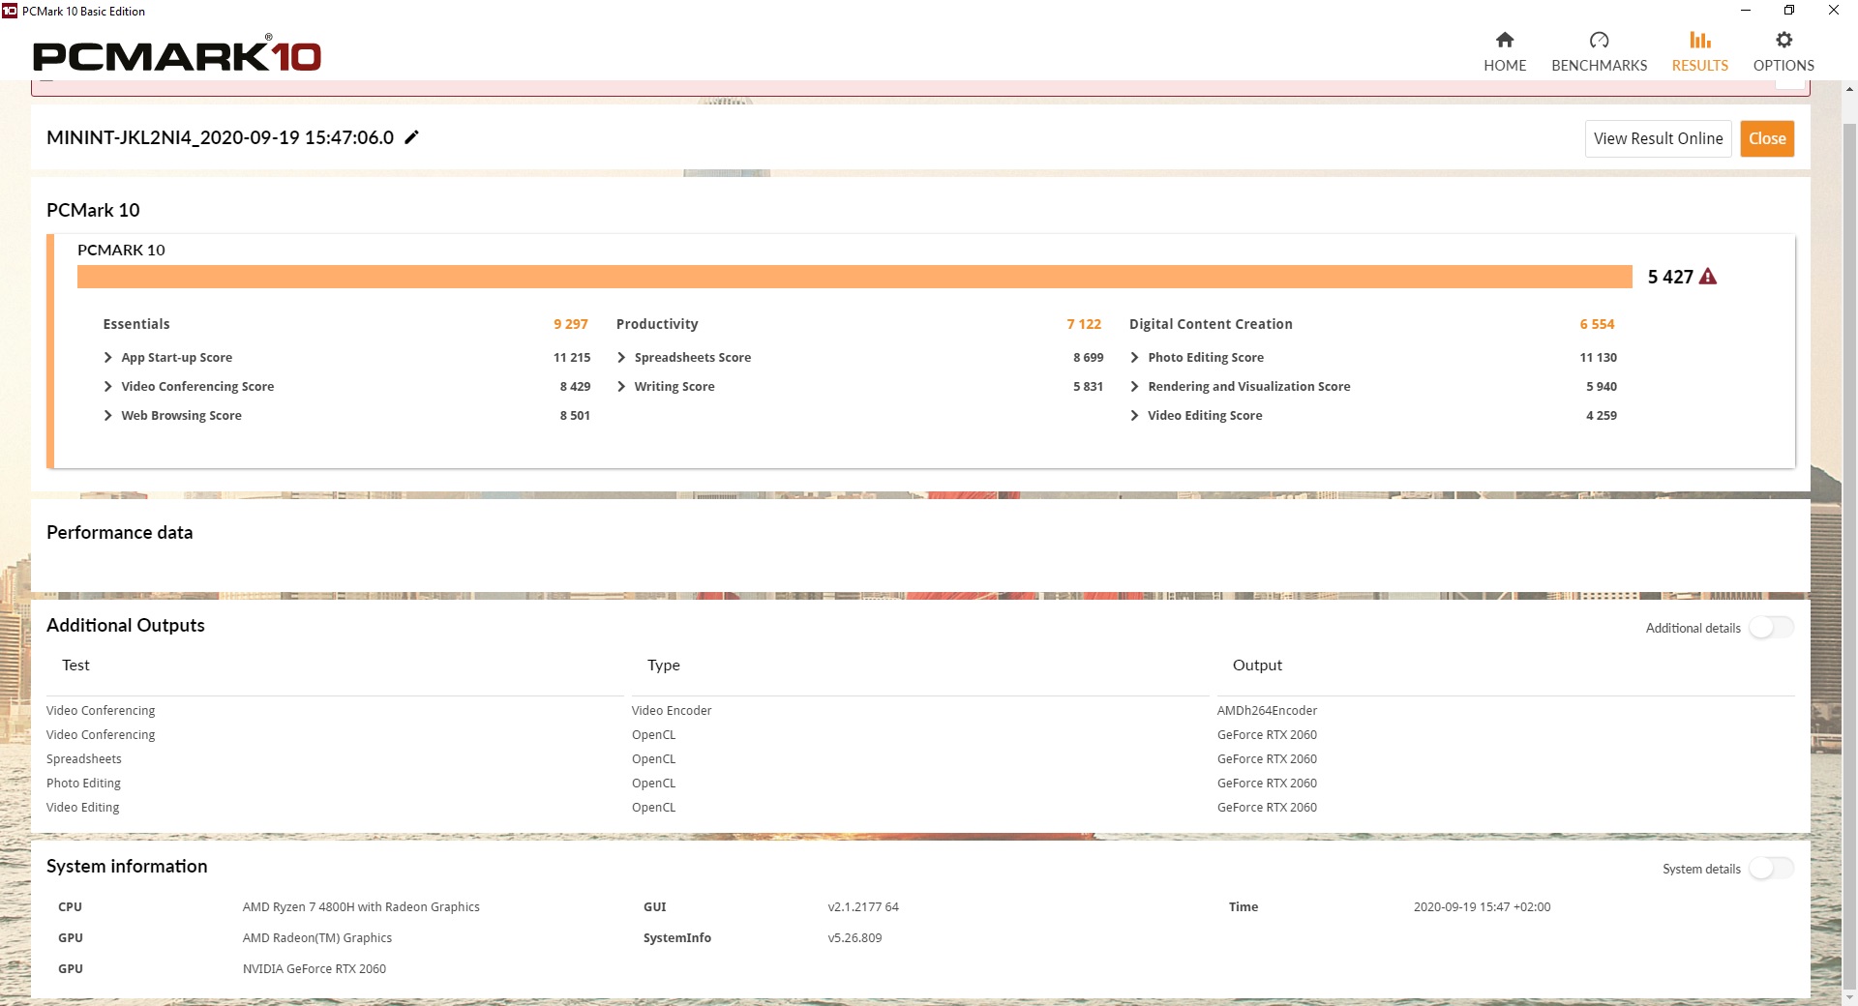Click the Productivity section heading
The image size is (1858, 1006).
657,324
